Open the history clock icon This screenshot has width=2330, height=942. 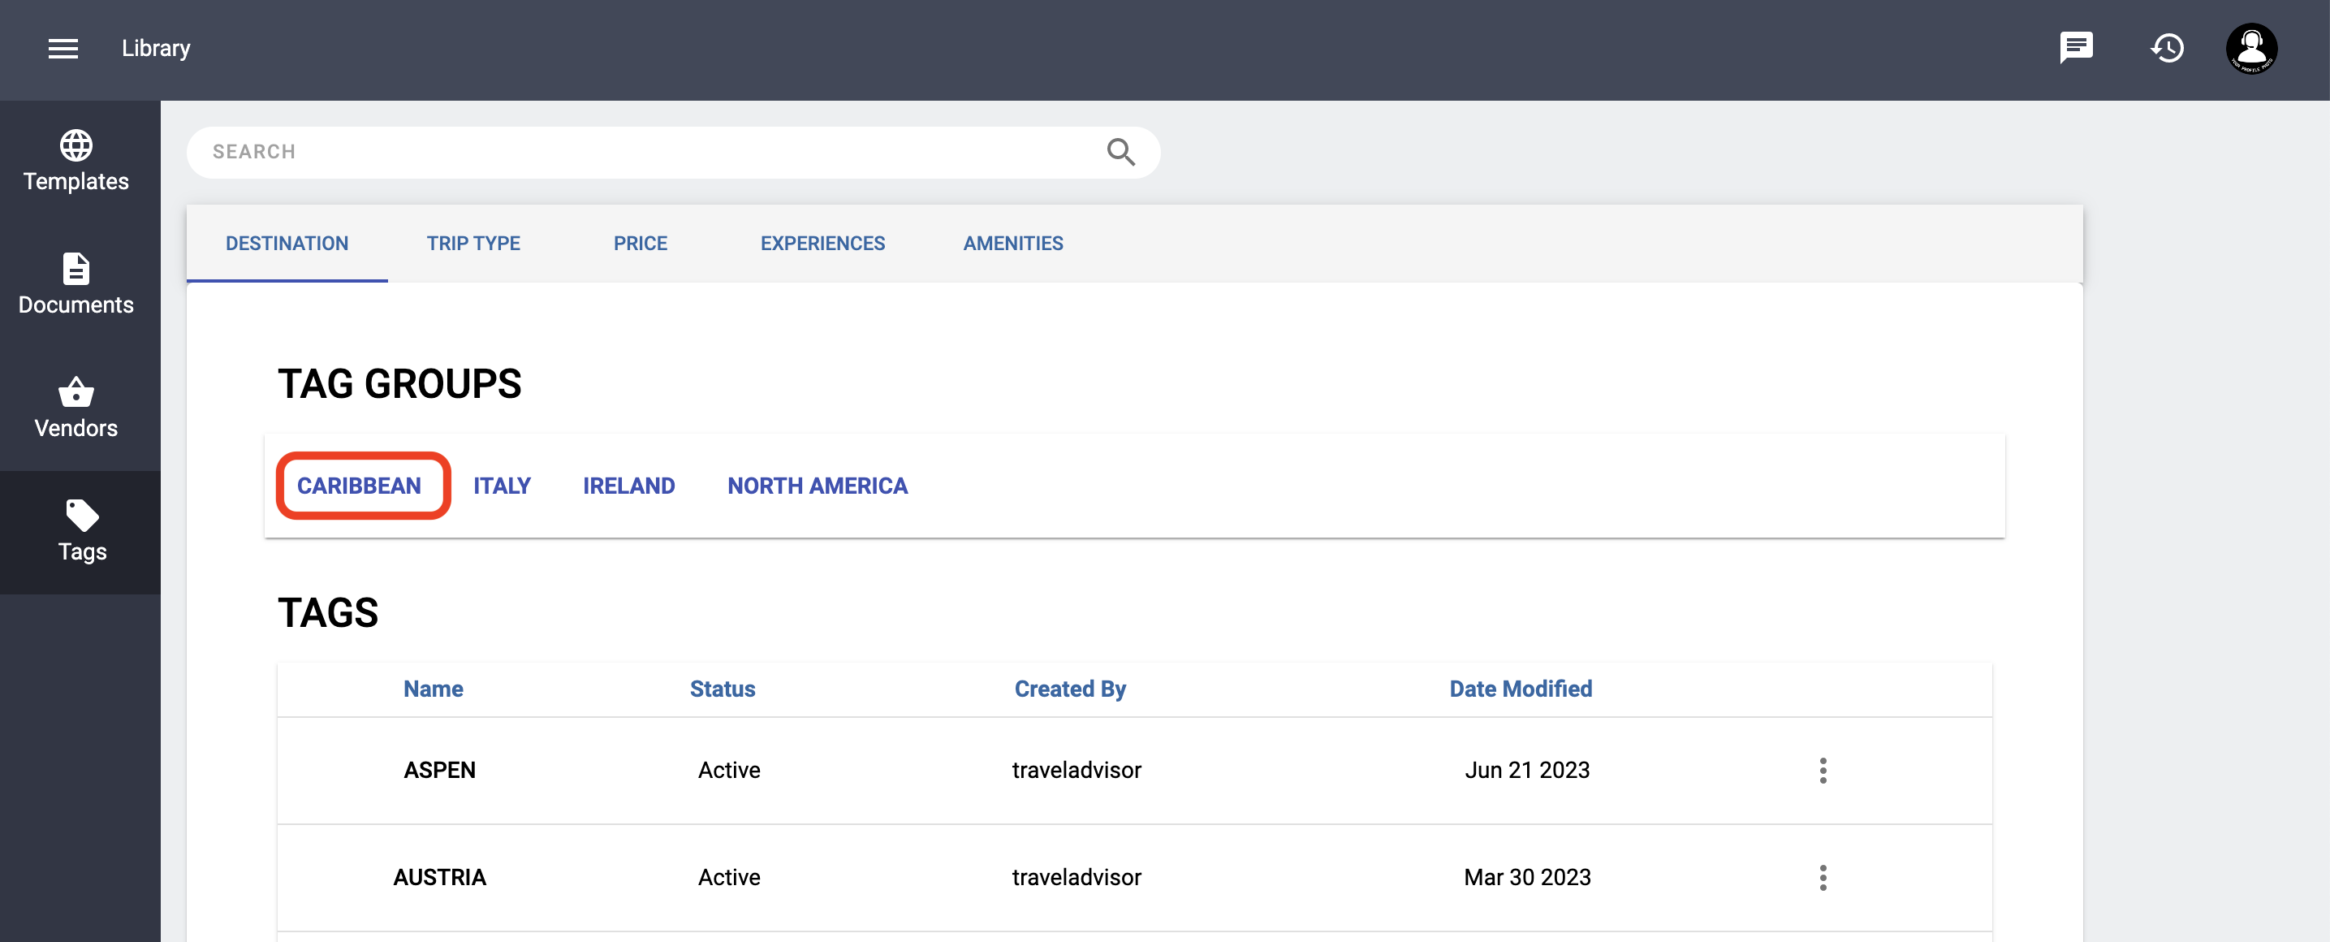pyautogui.click(x=2167, y=48)
